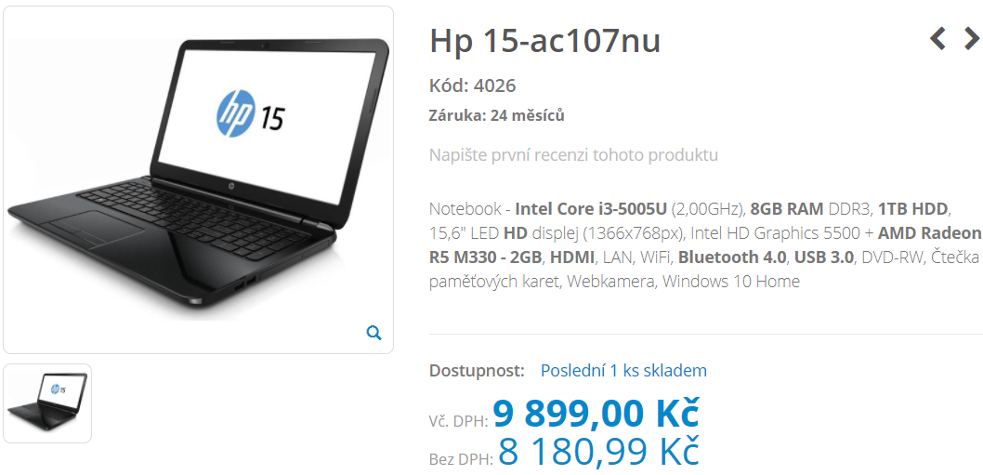Viewport: 983px width, 475px height.
Task: Click 'Bluetooth 4.0' in the description
Action: click(x=731, y=257)
